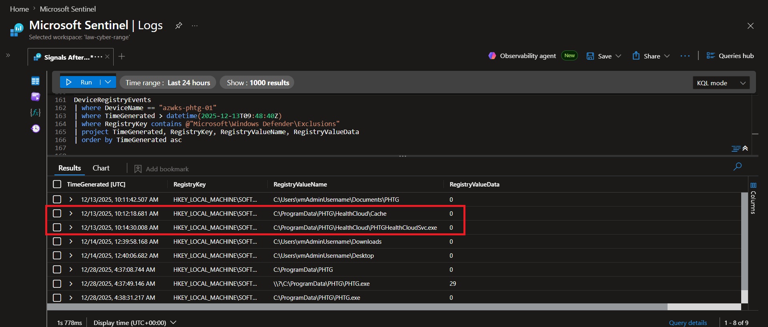The height and width of the screenshot is (327, 768).
Task: Select checkbox for PHTGHealthCloudSvc.exe row
Action: tap(57, 227)
